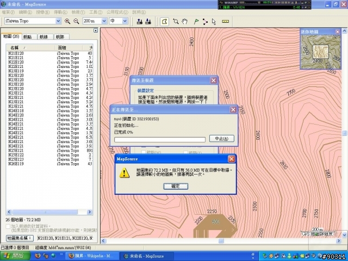348x261 pixels.
Task: Click the transfer progress bar
Action: 159,140
